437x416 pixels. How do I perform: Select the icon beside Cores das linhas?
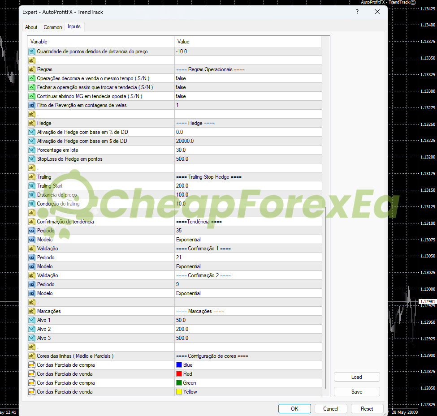(32, 356)
